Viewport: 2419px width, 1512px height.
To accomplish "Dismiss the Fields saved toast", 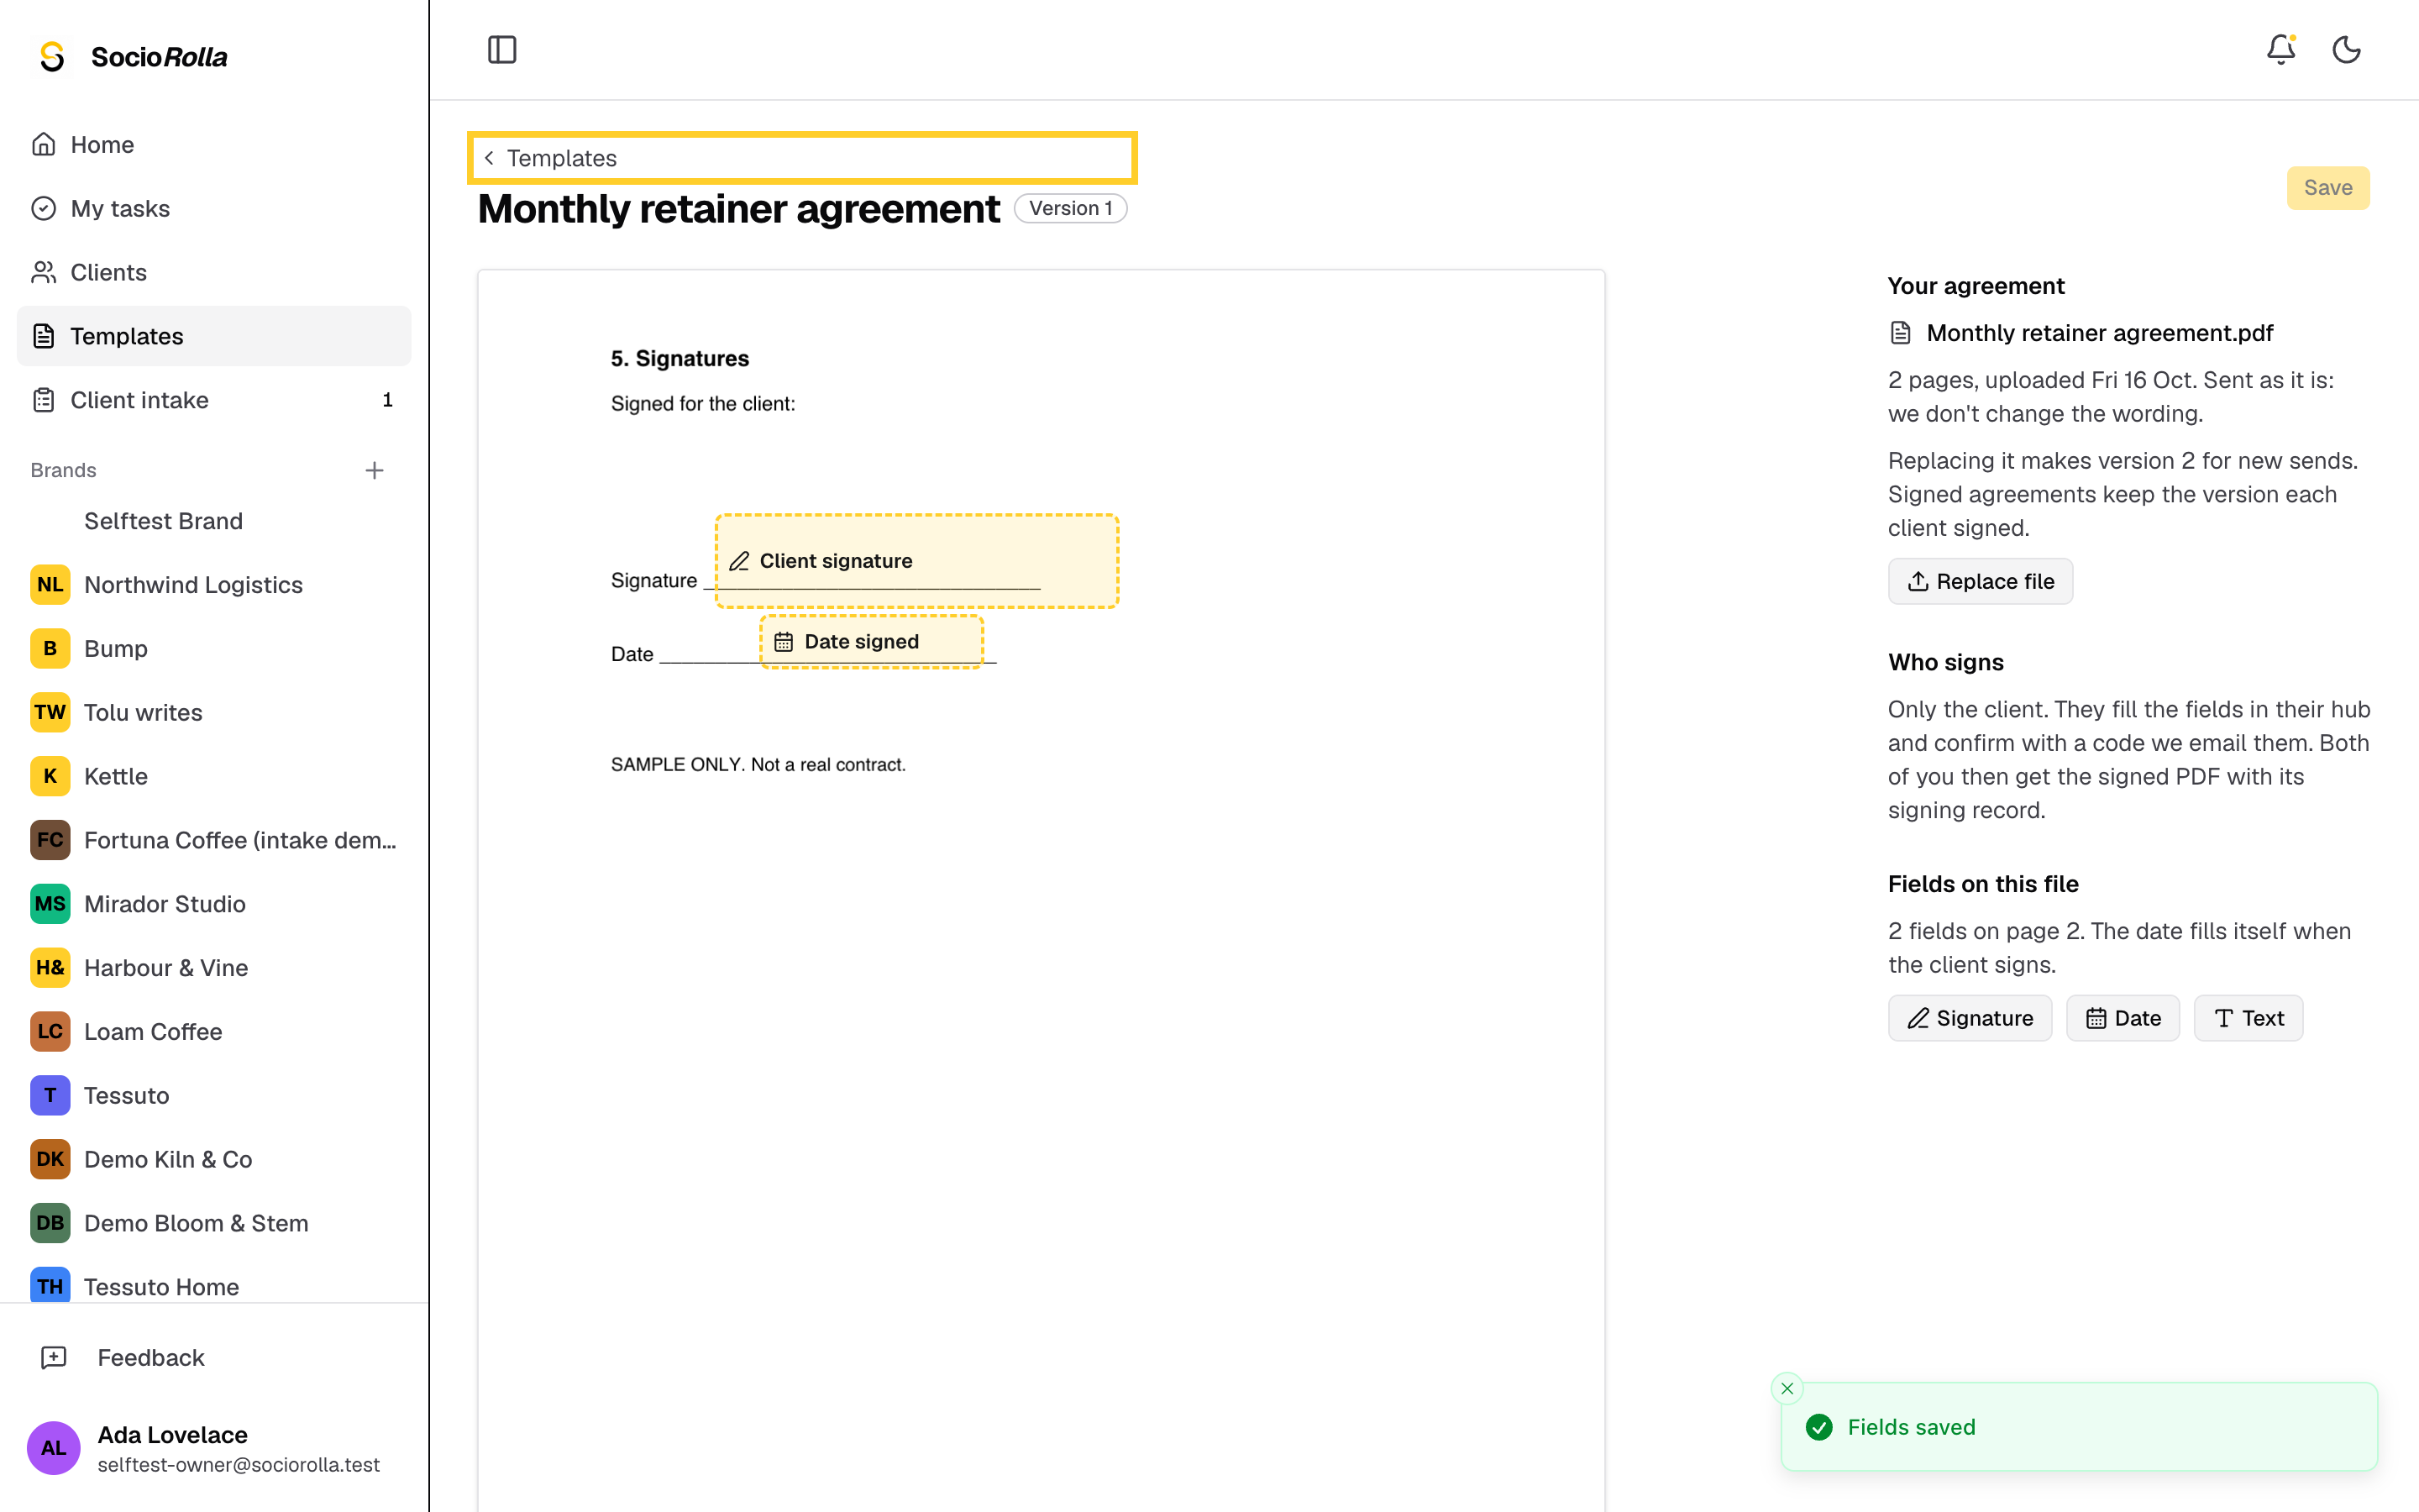I will point(1787,1388).
